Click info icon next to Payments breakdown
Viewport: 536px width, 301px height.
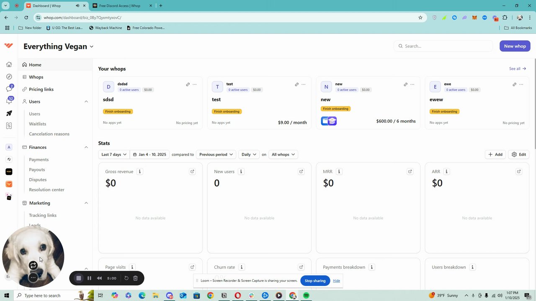pos(371,267)
